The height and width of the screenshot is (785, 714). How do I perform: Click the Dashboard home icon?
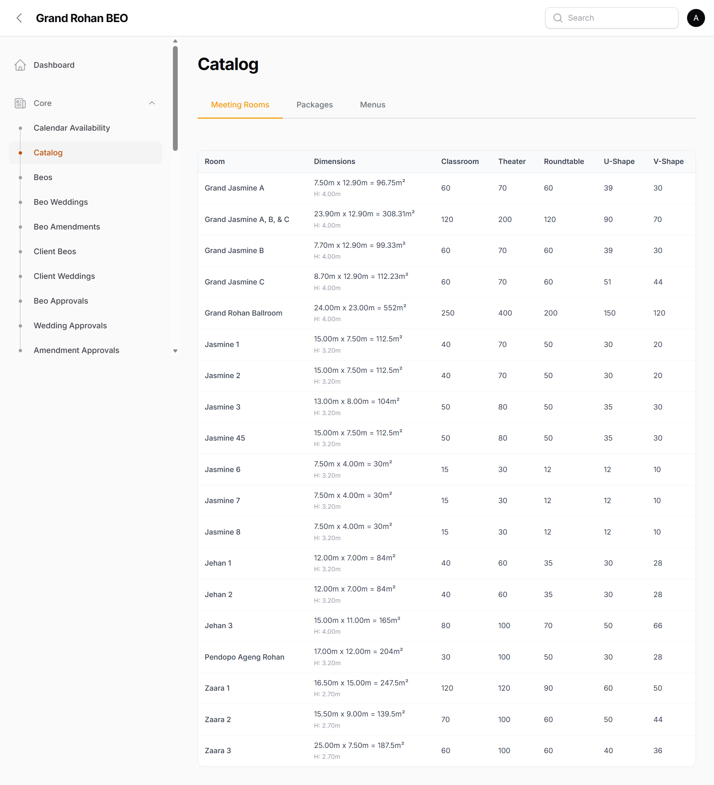coord(20,65)
